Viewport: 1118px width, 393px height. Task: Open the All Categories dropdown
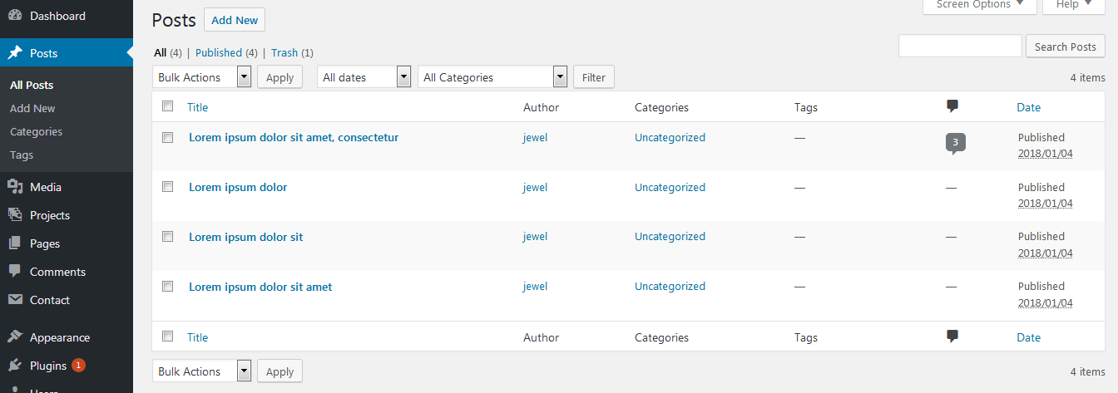point(492,77)
